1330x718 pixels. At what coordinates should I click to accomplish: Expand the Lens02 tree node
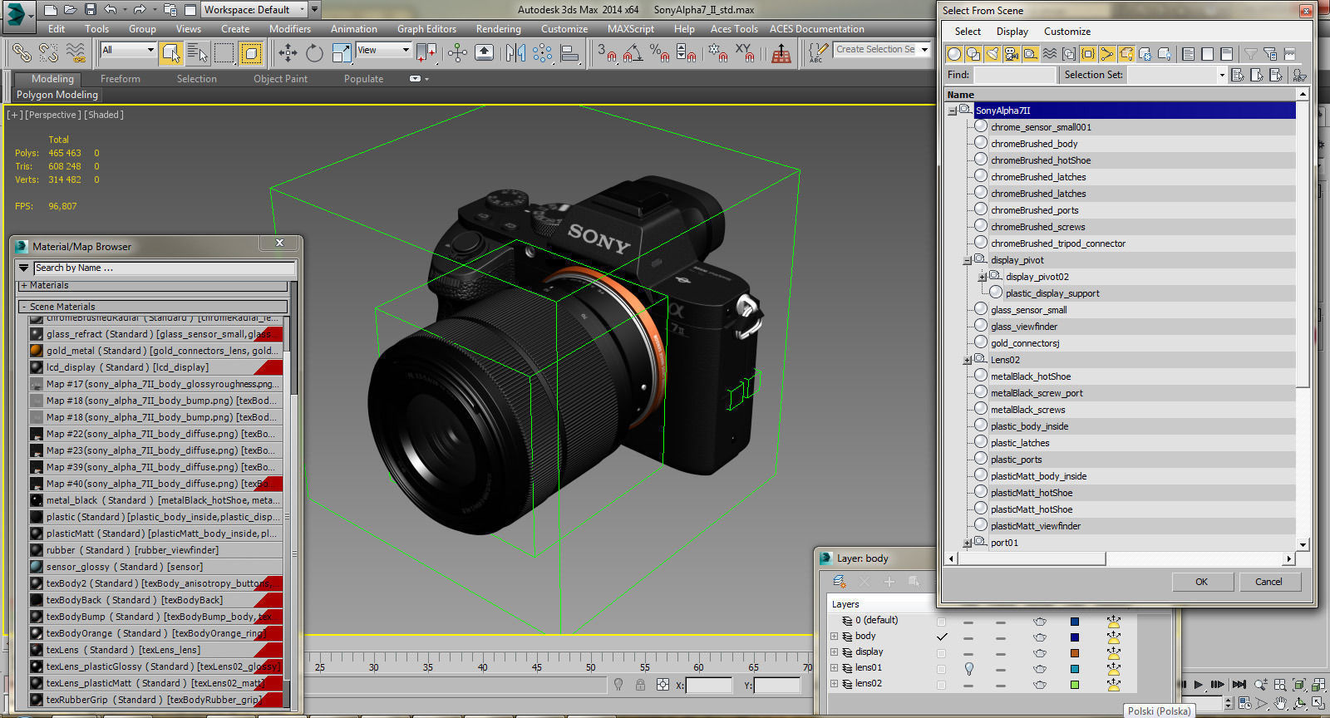968,360
